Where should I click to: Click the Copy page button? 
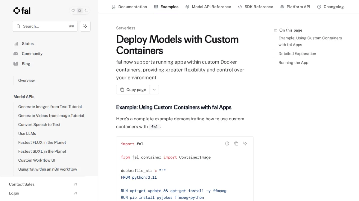(133, 90)
